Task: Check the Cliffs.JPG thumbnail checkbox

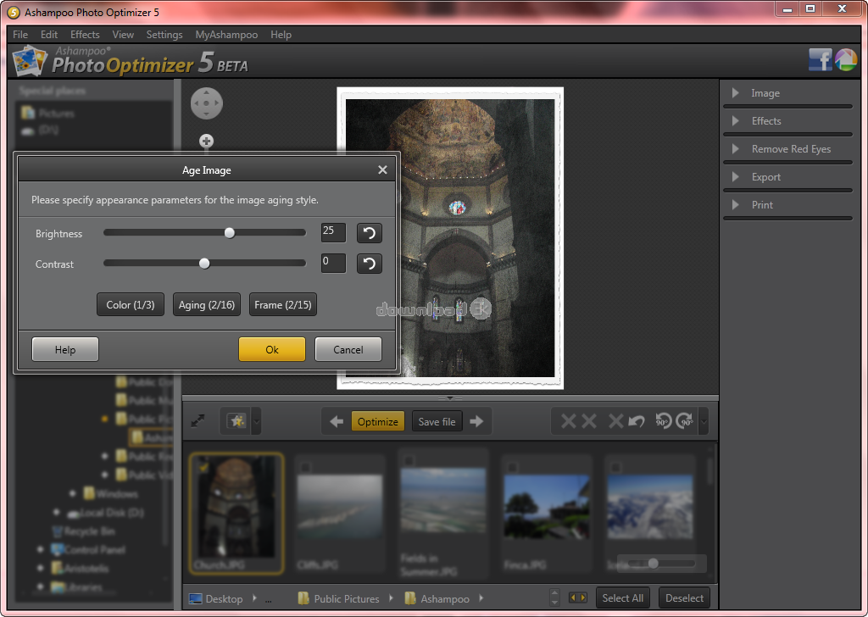Action: (305, 468)
